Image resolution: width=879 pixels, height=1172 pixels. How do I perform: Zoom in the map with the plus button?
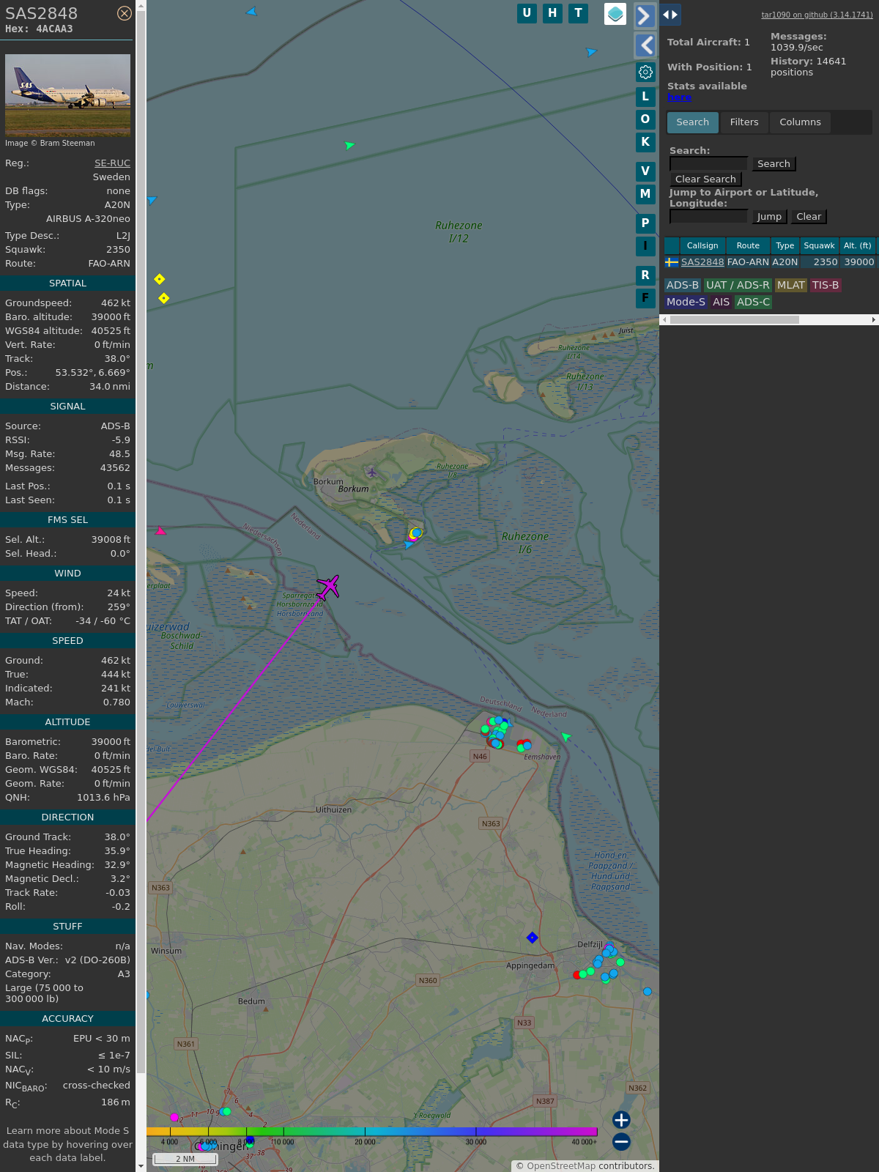(x=621, y=1120)
